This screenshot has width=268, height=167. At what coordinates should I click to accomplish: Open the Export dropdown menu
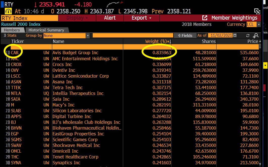(141, 18)
